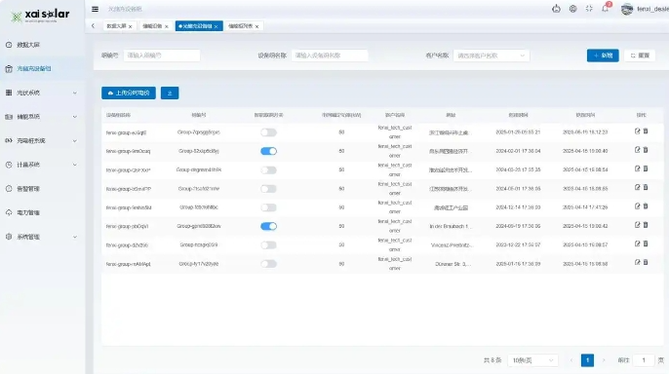Open the fenxi_dealer user menu
The image size is (669, 374).
pyautogui.click(x=652, y=9)
